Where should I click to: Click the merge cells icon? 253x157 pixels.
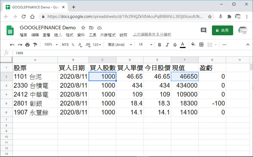click(x=210, y=45)
